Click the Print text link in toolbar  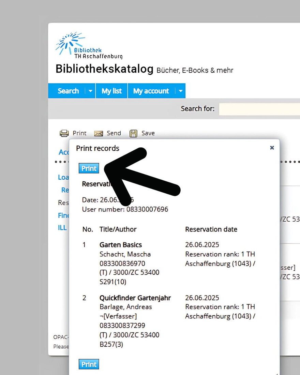[x=79, y=133]
